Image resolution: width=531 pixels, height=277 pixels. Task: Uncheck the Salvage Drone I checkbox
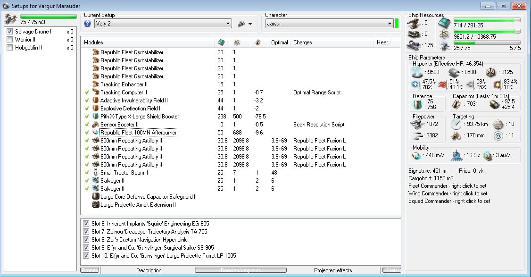click(10, 32)
